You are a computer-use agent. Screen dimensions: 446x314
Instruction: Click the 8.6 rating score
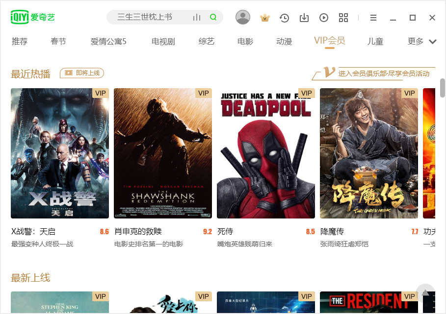pos(105,232)
